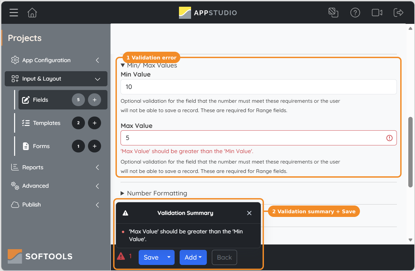Screen dimensions: 415x271
Task: Open the layers preview icon in header
Action: coord(333,13)
